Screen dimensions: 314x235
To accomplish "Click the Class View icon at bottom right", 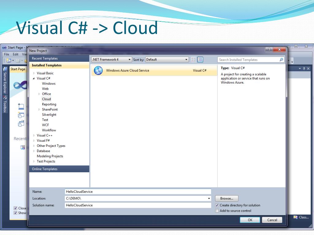I will (295, 217).
